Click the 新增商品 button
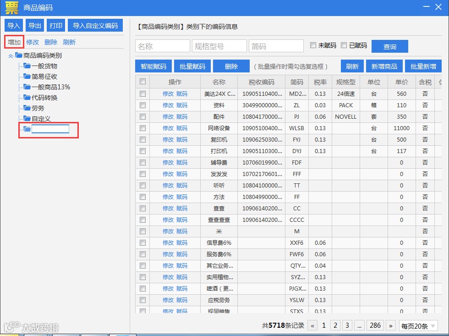Viewport: 449px width, 336px height. tap(384, 66)
